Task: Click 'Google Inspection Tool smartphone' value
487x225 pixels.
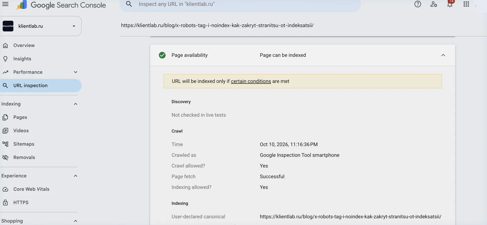Action: (300, 155)
